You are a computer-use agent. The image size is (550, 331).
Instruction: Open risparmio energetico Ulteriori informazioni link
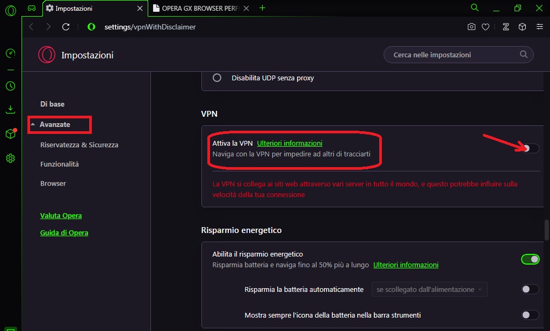[x=406, y=265]
